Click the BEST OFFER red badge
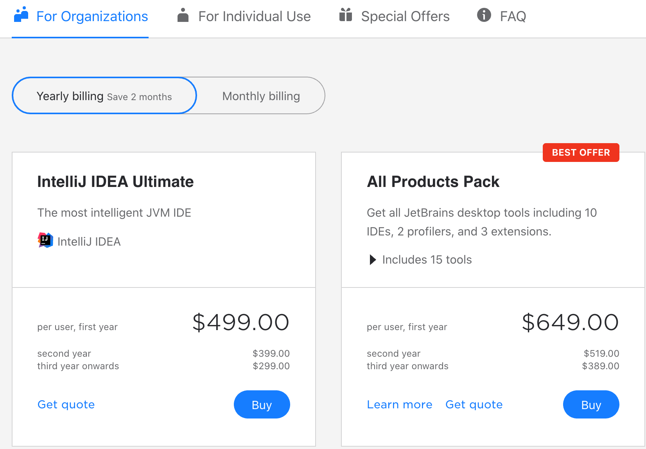Viewport: 646px width, 449px height. pos(581,153)
